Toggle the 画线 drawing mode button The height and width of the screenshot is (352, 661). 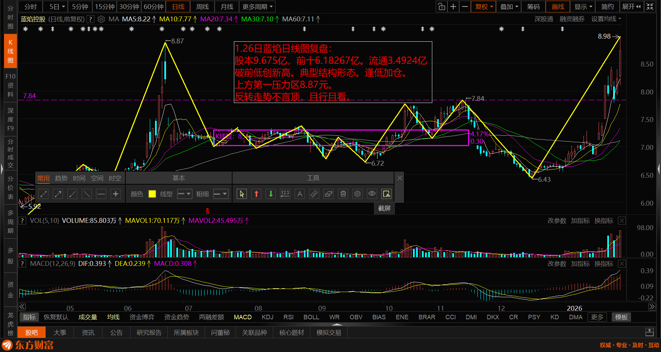pos(558,7)
